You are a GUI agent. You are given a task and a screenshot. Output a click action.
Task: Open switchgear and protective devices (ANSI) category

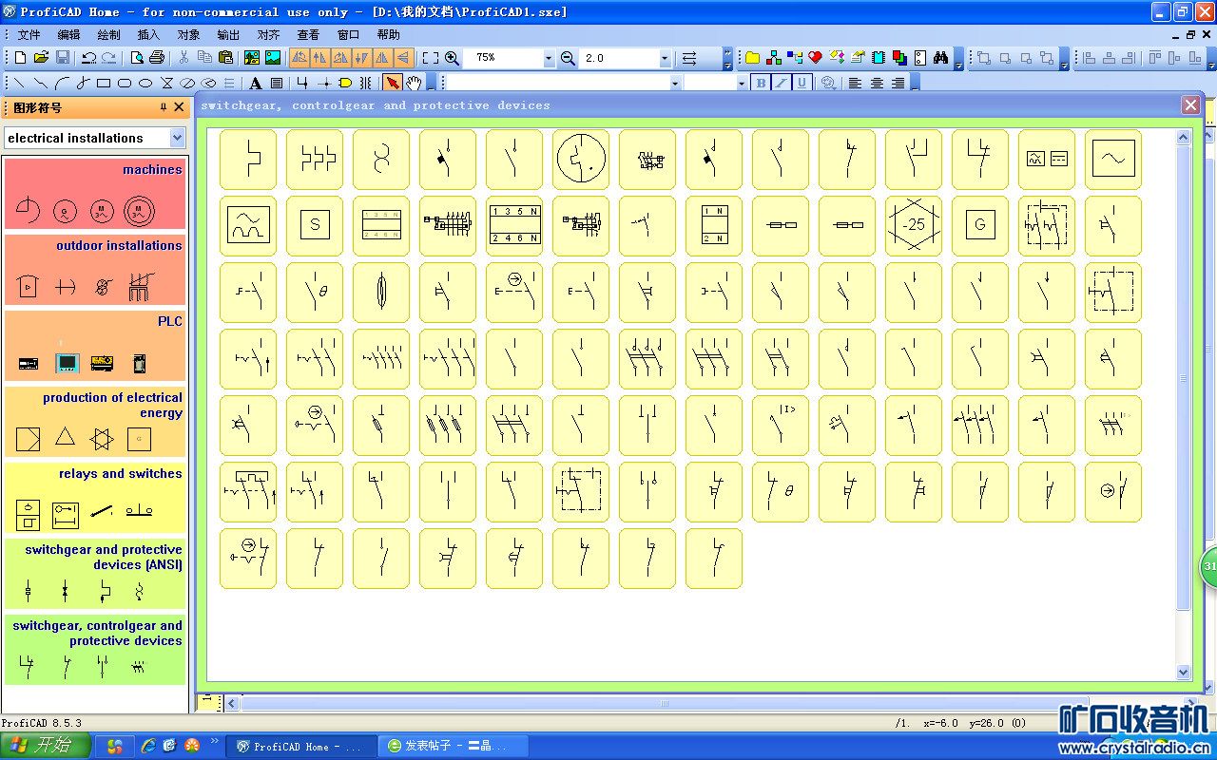95,574
